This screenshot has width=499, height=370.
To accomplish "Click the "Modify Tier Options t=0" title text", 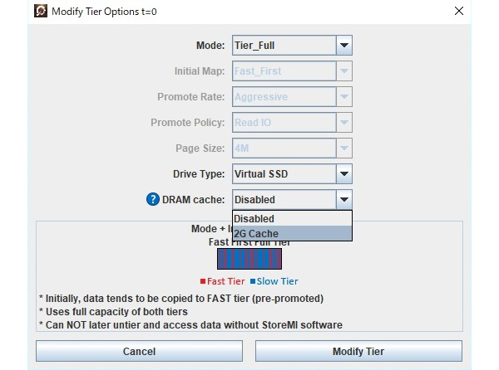I will [x=104, y=12].
